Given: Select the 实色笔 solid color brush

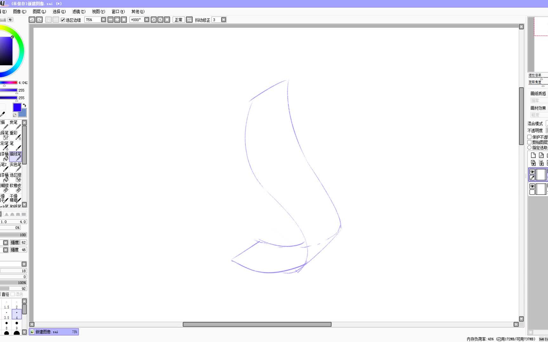Looking at the screenshot, I should click(x=15, y=167).
